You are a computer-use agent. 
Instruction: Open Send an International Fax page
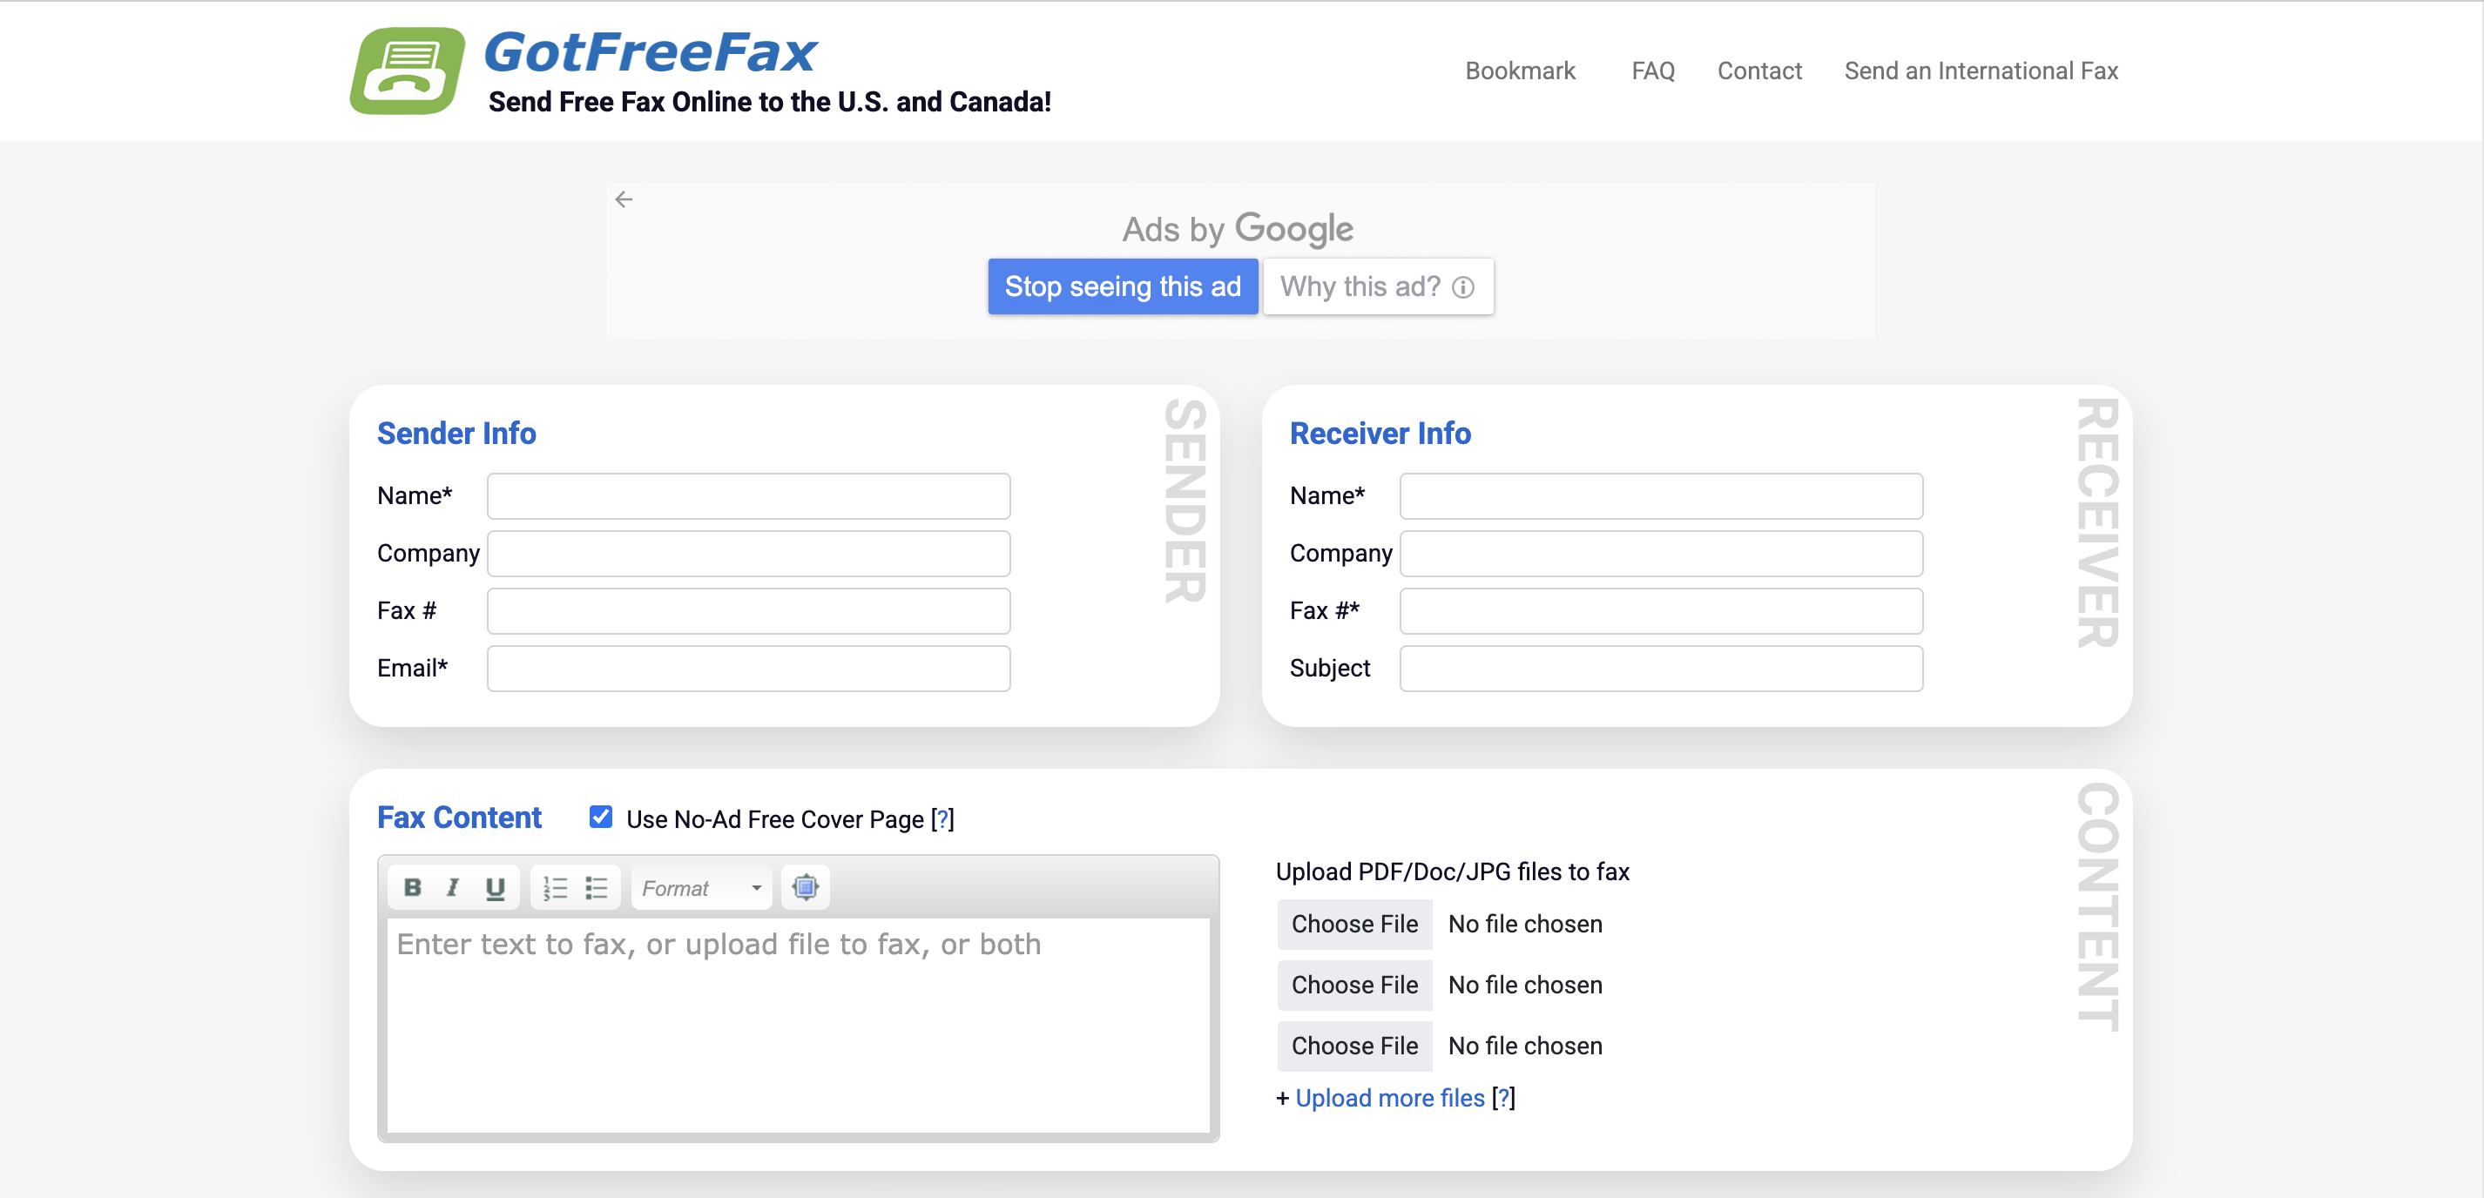1980,71
